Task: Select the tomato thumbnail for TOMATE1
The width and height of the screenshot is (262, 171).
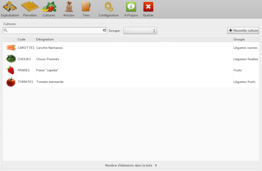Action: click(x=11, y=82)
